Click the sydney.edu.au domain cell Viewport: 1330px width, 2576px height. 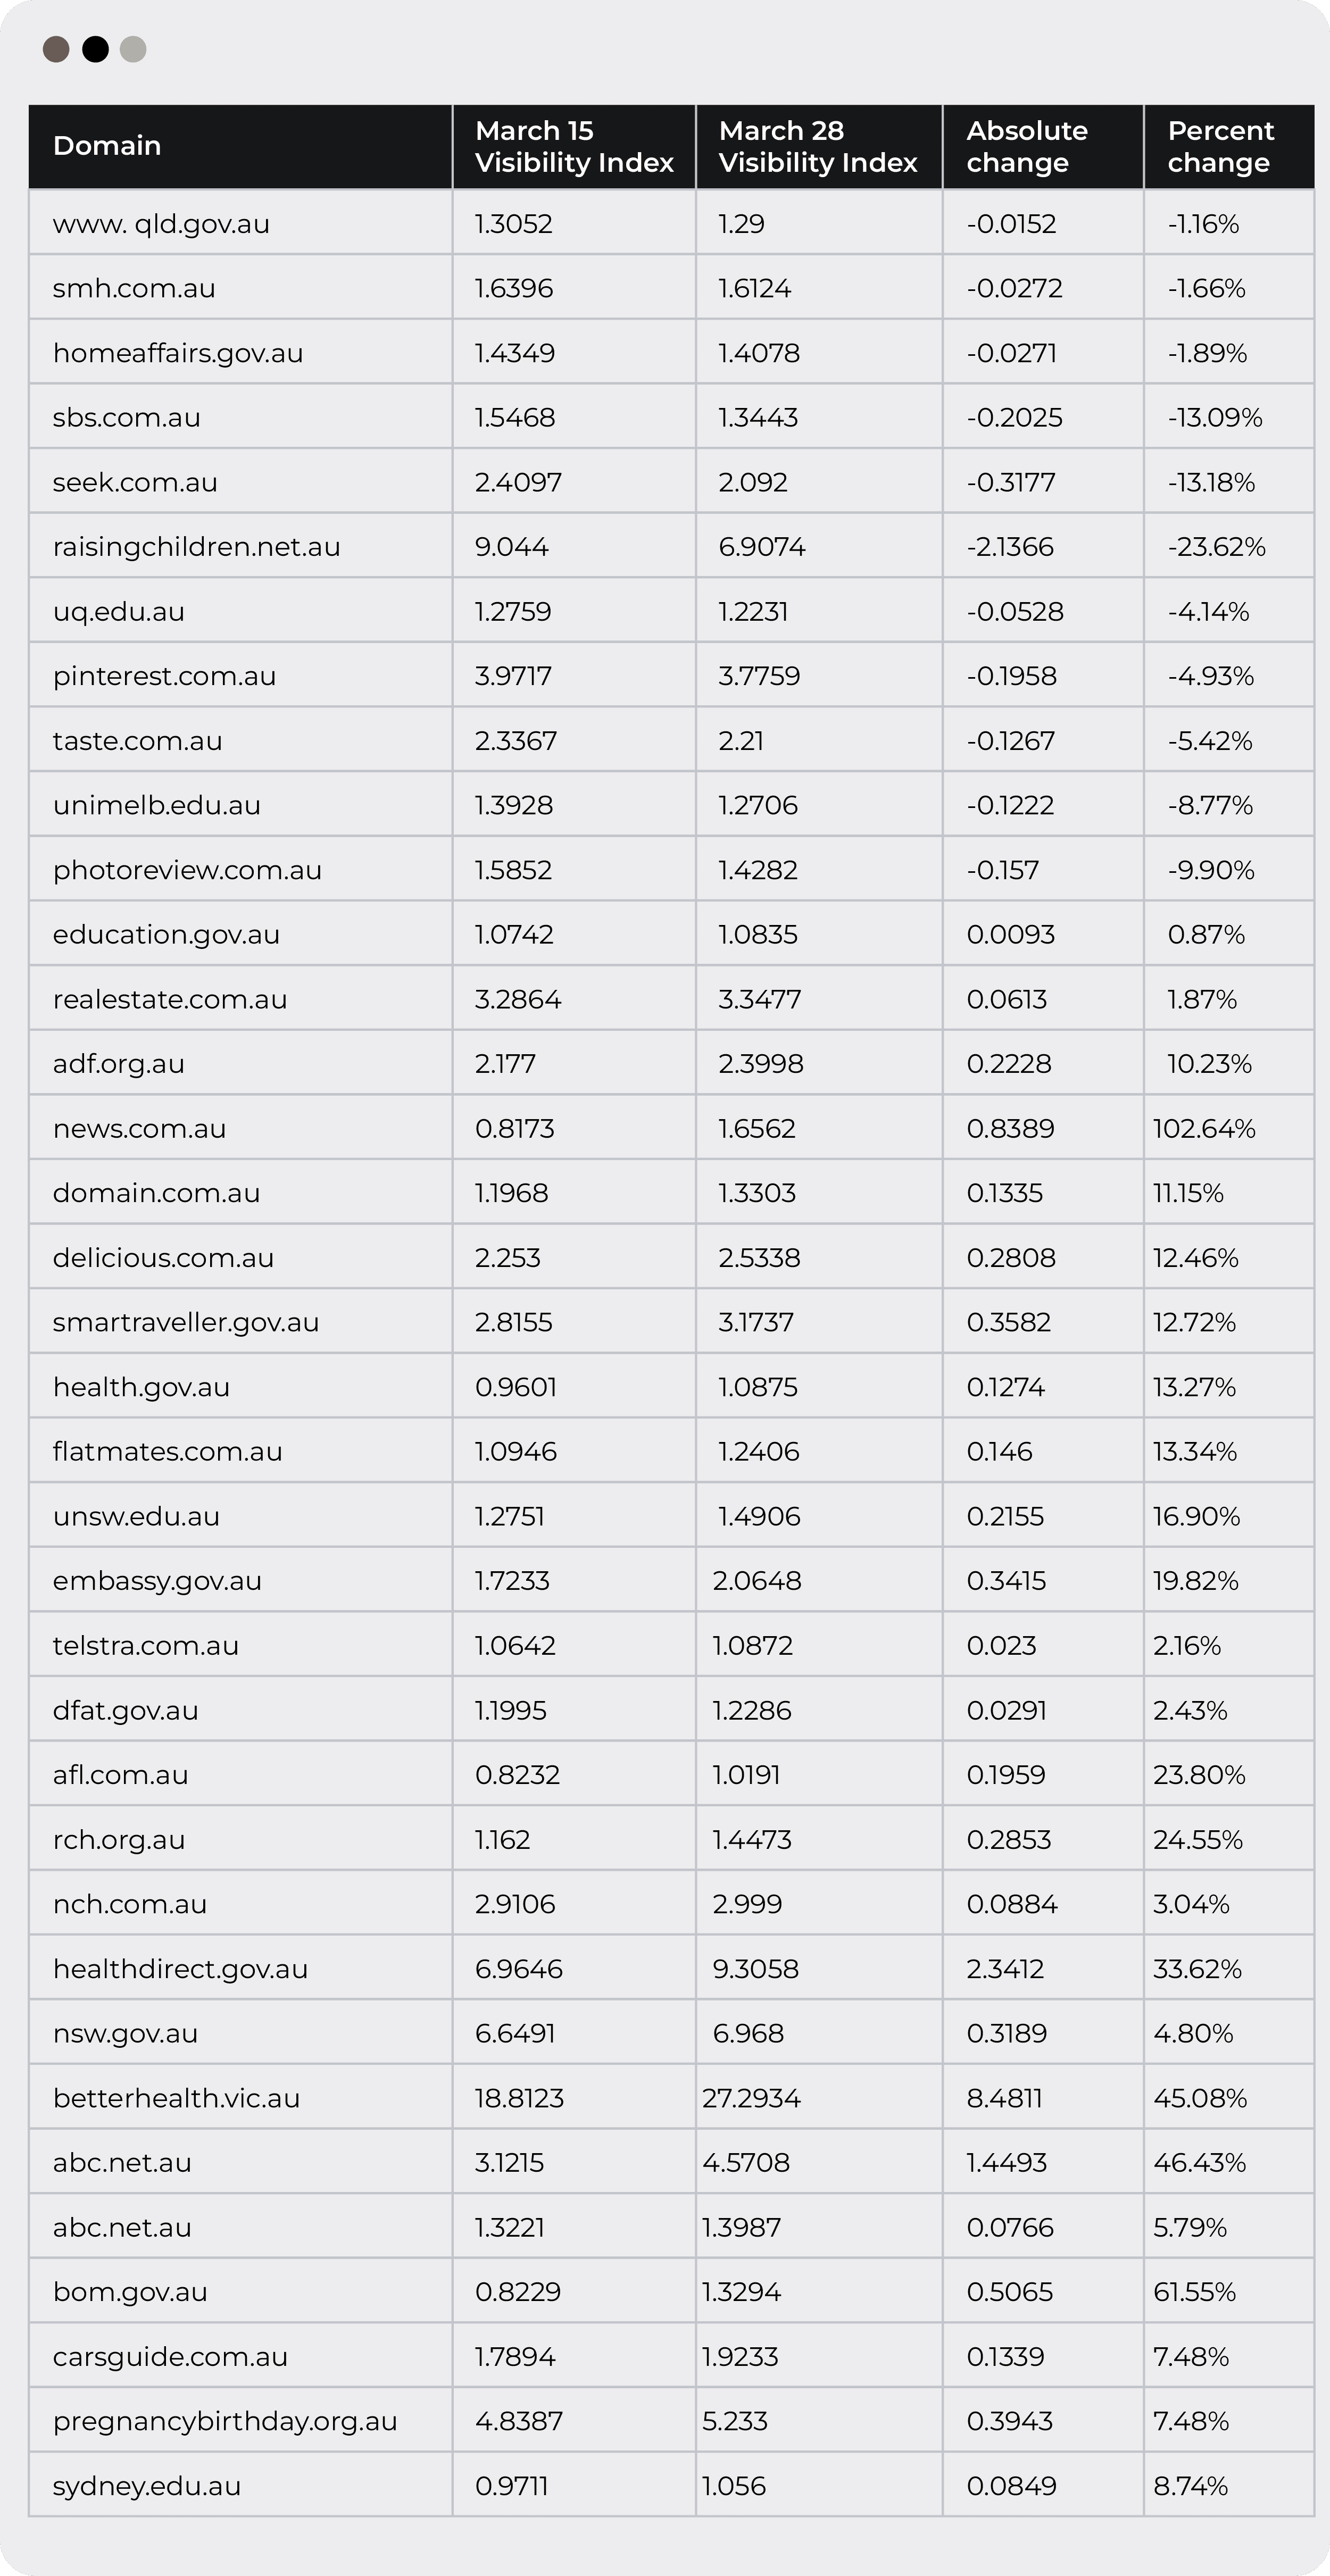tap(147, 2486)
